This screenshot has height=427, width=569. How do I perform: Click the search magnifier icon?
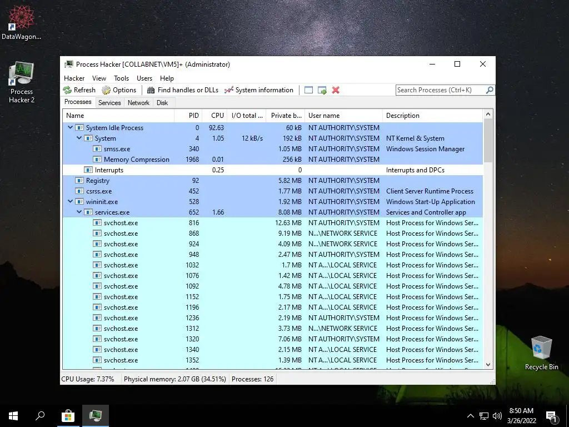click(x=490, y=90)
